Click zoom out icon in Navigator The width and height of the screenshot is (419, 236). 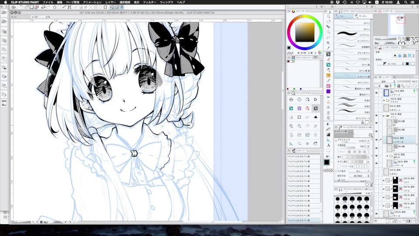tap(399, 39)
